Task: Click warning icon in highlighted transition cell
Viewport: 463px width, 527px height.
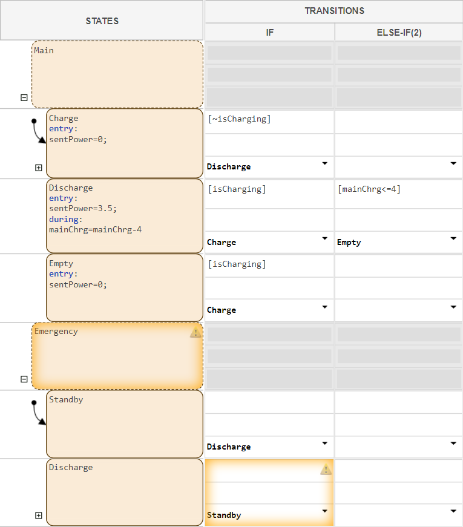Action: (x=326, y=469)
